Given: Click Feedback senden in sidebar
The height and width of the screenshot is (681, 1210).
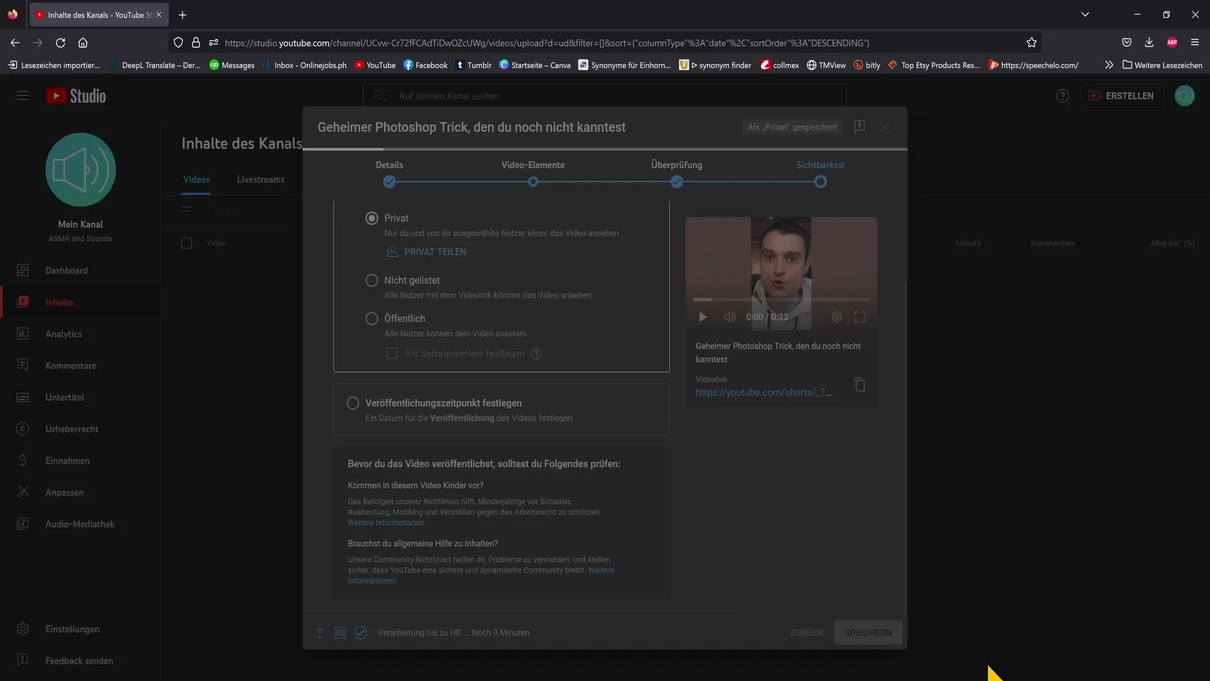Looking at the screenshot, I should [80, 661].
